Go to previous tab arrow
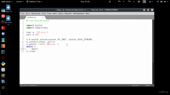The width and height of the screenshot is (170, 95). point(21,17)
